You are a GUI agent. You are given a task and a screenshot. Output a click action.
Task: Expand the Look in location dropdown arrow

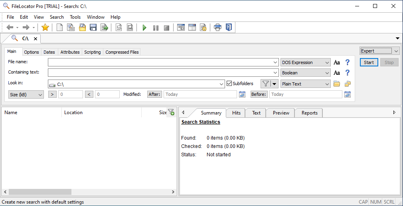[x=222, y=84]
